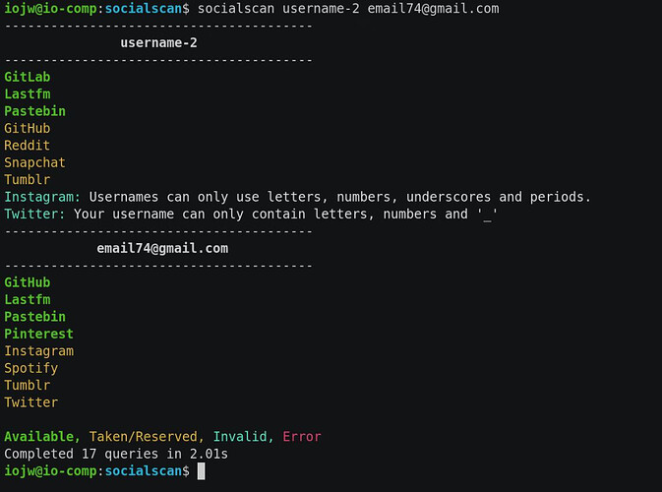Click Reddit in the taken usernames list
The width and height of the screenshot is (662, 492).
[27, 146]
